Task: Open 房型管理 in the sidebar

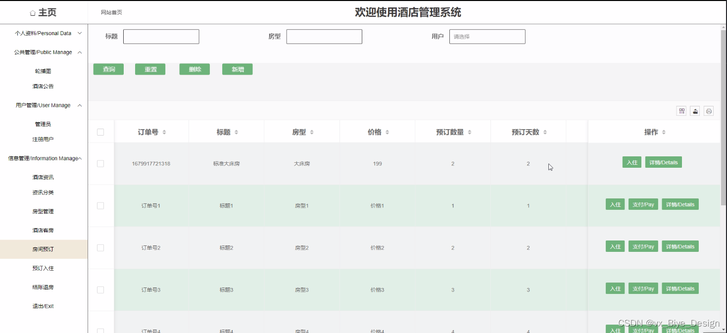Action: point(43,211)
